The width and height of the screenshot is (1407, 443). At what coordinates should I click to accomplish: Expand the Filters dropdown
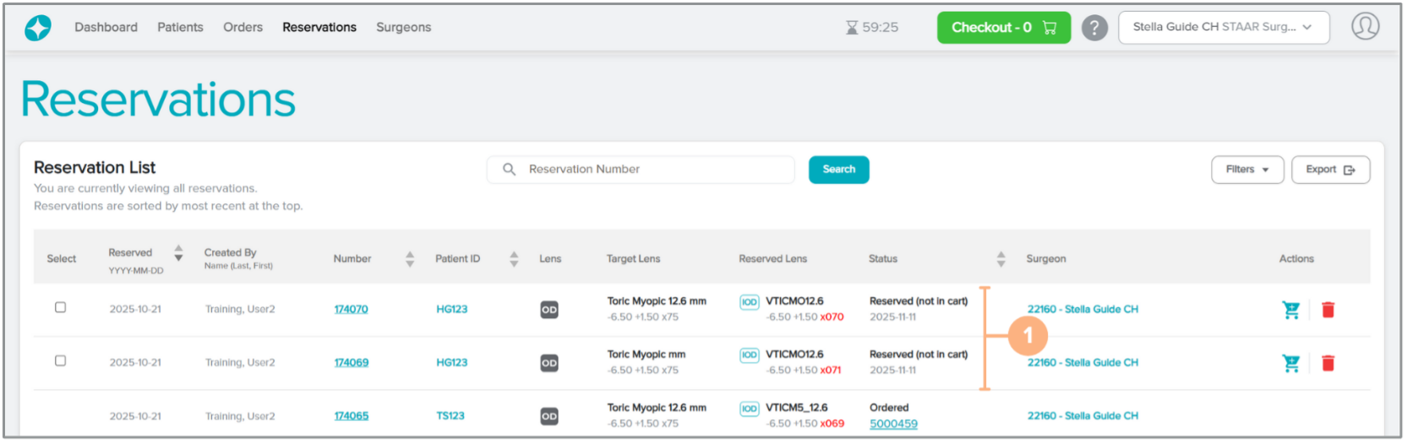1247,170
